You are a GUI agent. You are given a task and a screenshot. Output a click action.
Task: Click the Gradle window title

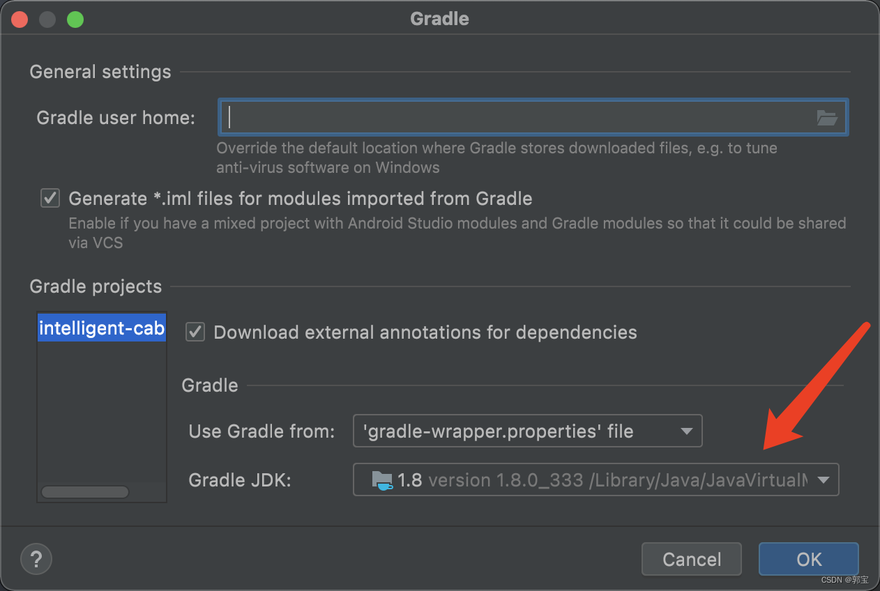pyautogui.click(x=439, y=19)
